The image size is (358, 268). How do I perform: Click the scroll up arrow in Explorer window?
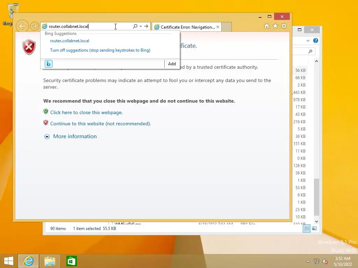pos(316,61)
